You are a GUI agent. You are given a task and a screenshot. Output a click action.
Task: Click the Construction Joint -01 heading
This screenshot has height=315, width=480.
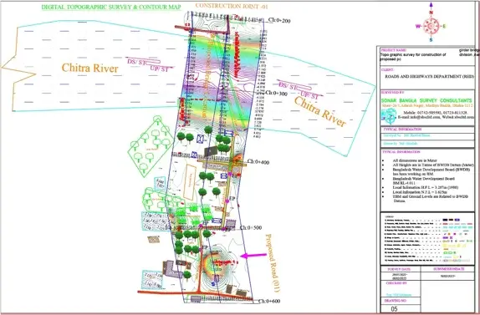232,6
